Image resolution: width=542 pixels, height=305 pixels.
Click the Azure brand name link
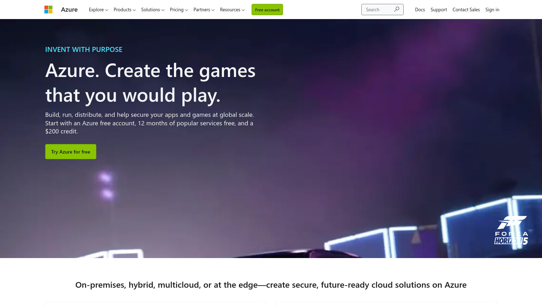(69, 10)
